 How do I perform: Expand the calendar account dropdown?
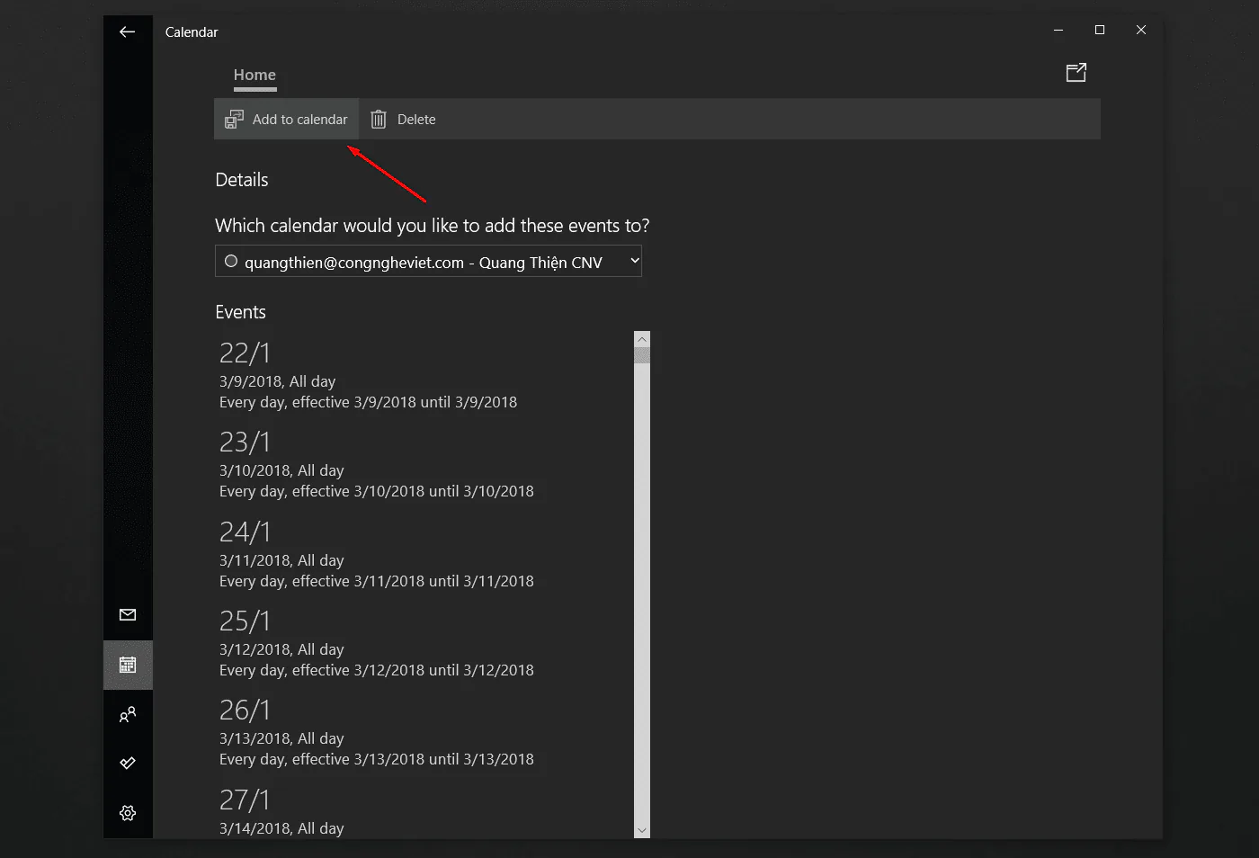[x=428, y=262]
